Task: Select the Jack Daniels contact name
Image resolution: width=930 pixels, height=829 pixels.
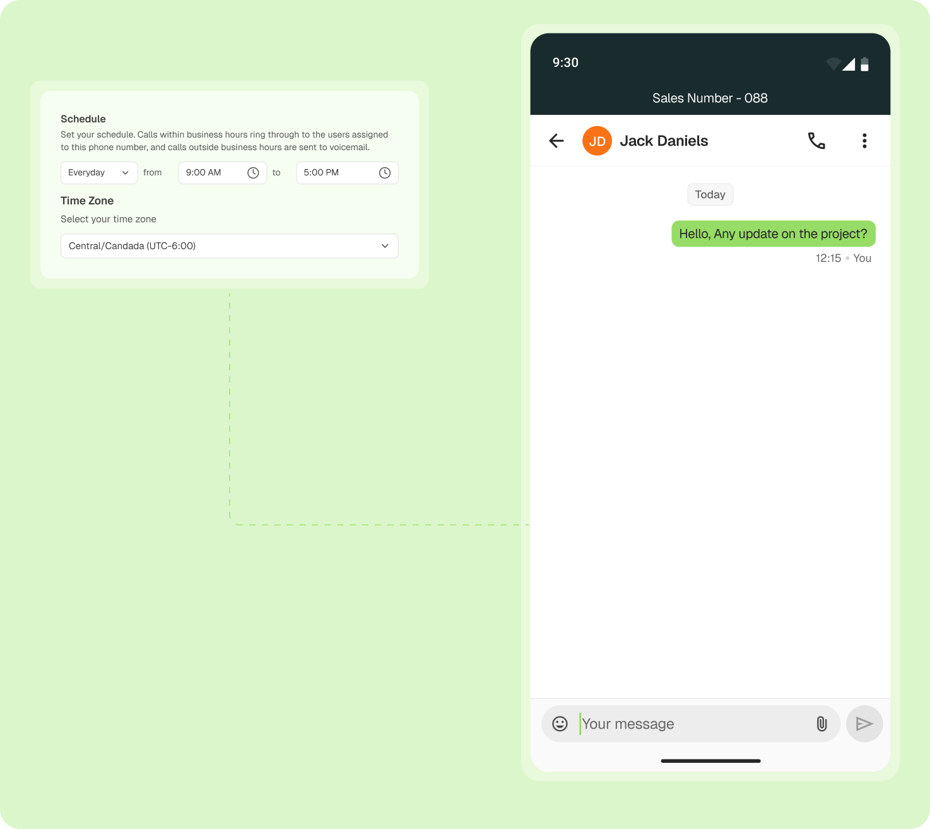Action: click(664, 141)
